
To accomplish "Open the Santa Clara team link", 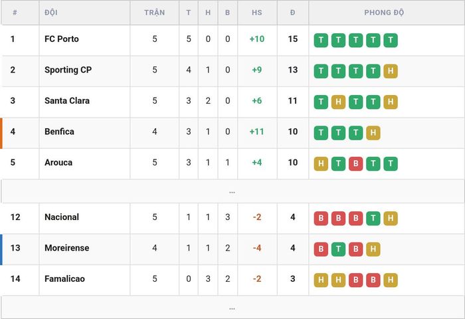I will pyautogui.click(x=67, y=100).
